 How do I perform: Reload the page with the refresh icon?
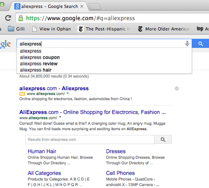(x=8, y=18)
